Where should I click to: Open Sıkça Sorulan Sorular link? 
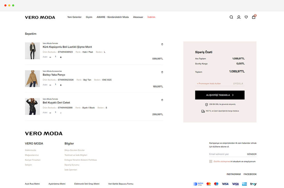pos(74,150)
